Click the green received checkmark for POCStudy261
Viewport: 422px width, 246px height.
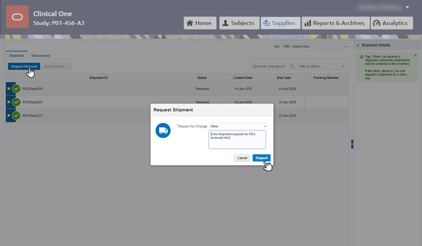point(16,102)
